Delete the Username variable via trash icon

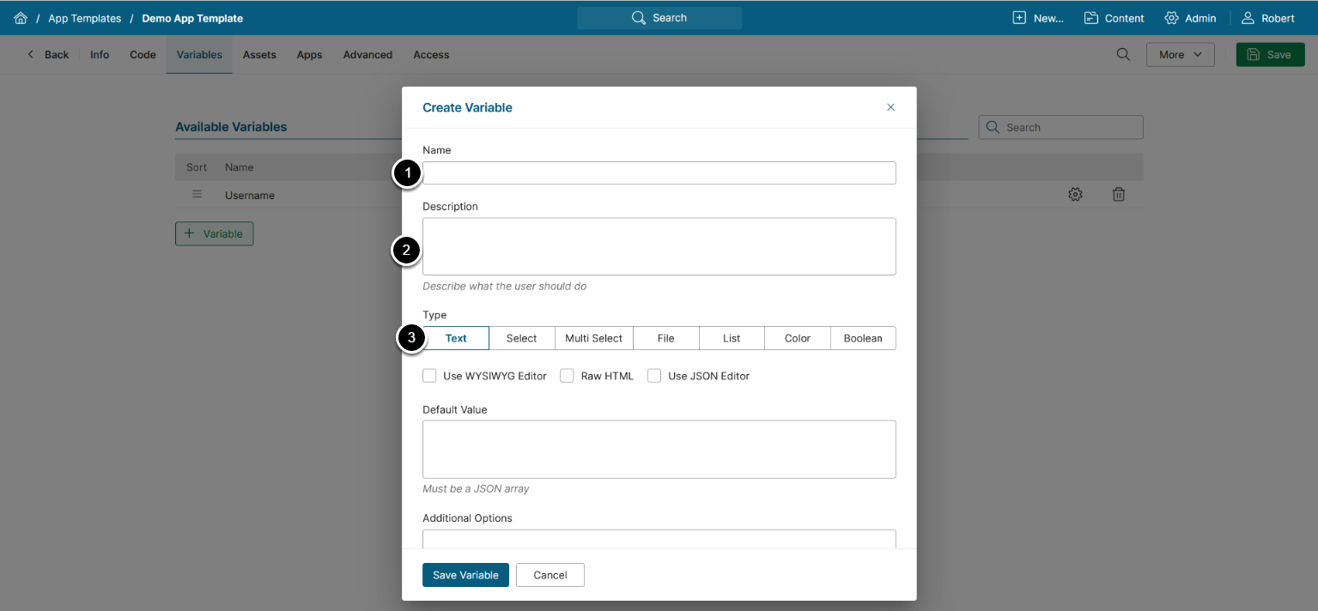click(x=1118, y=195)
